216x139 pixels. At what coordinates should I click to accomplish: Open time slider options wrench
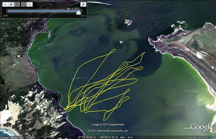83,4
